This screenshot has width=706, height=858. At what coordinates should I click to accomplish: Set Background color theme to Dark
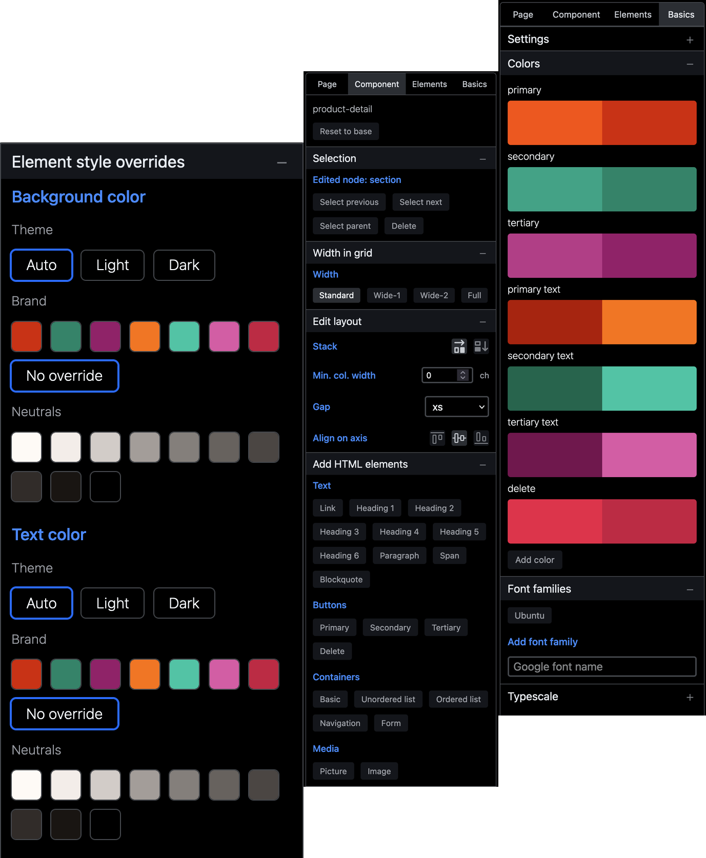(184, 265)
